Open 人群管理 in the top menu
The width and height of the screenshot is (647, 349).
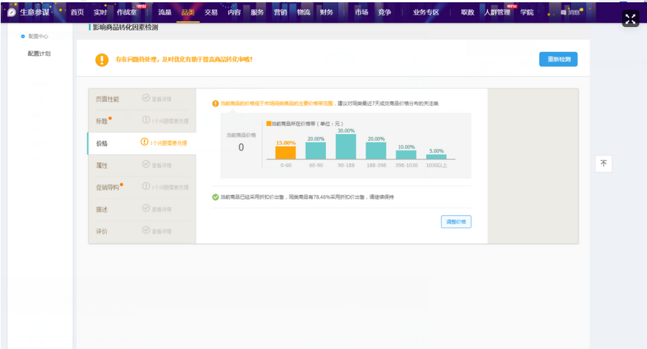(x=496, y=12)
